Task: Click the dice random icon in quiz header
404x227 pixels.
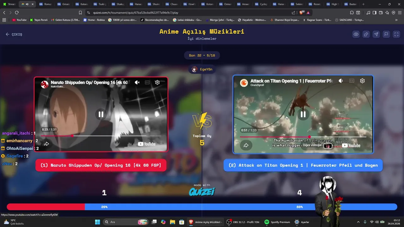Action: tap(366, 34)
